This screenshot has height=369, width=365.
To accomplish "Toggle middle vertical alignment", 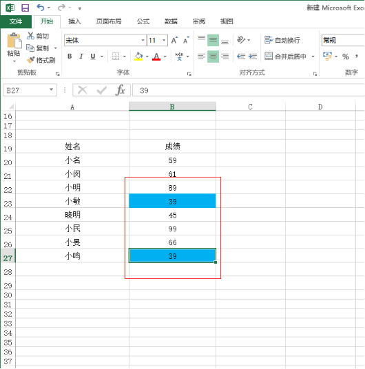I will 213,40.
